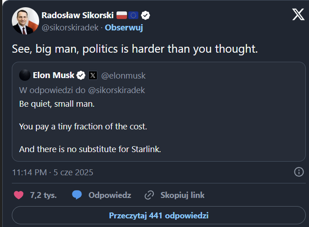Follow via the Obserwuj link

tap(124, 27)
